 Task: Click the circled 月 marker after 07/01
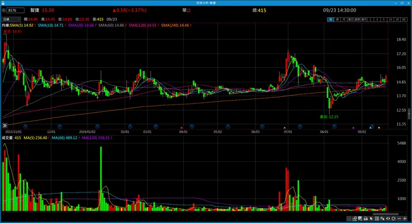point(300,126)
